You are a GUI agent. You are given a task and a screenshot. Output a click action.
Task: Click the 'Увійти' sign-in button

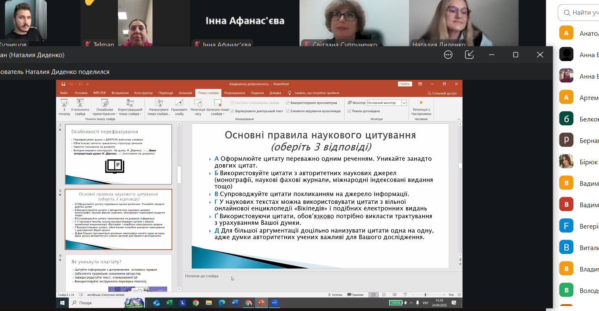pos(404,84)
